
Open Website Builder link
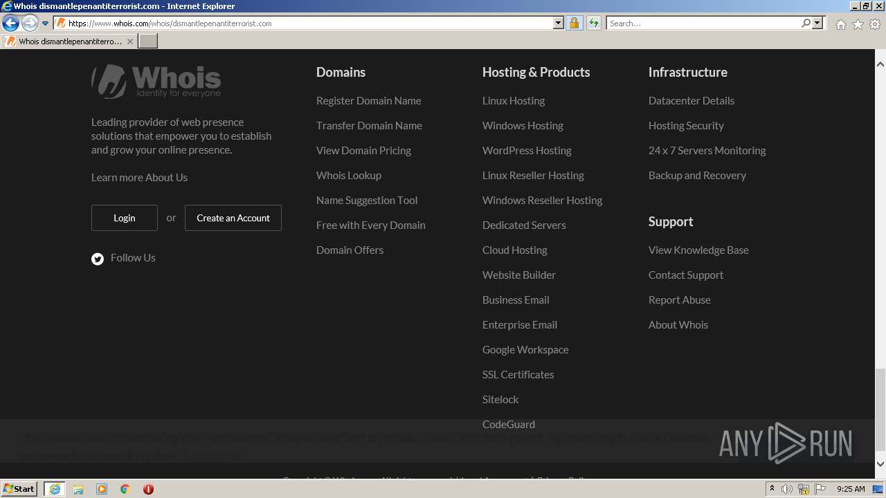point(519,275)
